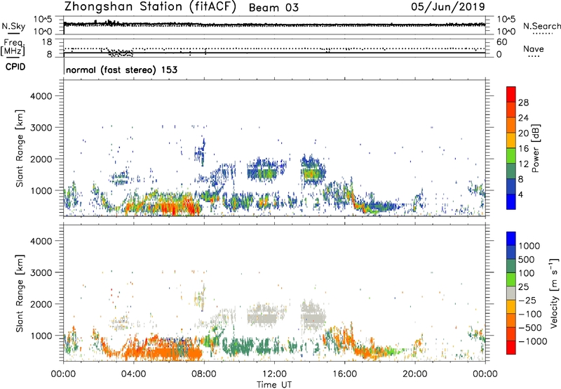This screenshot has width=561, height=389.
Task: Click the date 05/Jun/2019
Action: click(448, 6)
